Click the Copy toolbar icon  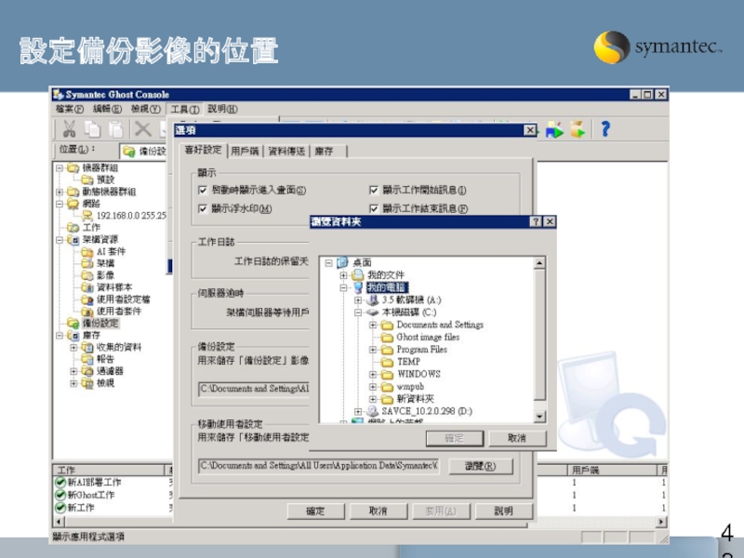point(92,128)
